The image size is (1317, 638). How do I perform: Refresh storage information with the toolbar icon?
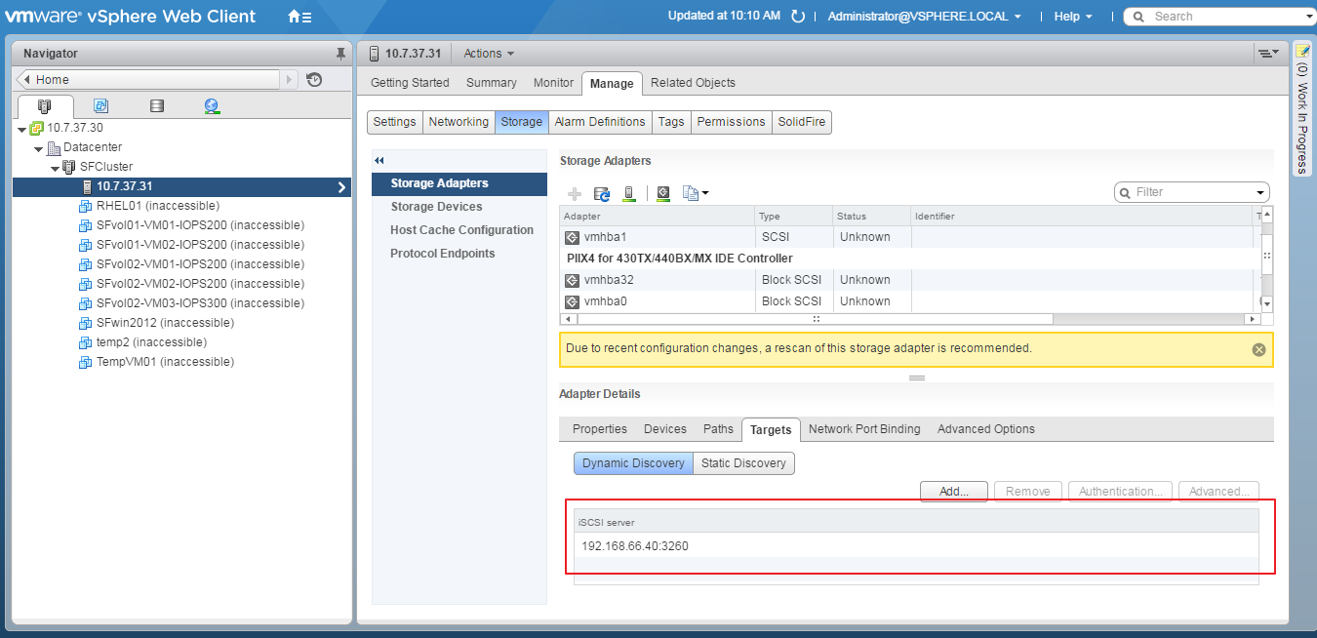602,194
